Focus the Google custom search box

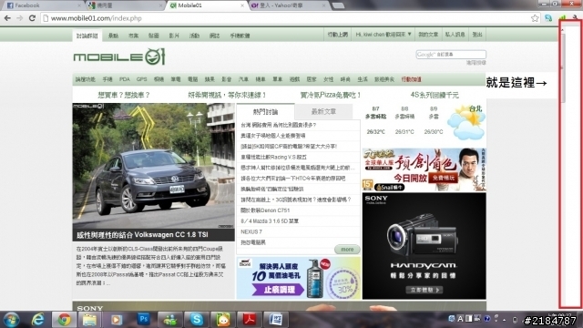coord(451,55)
